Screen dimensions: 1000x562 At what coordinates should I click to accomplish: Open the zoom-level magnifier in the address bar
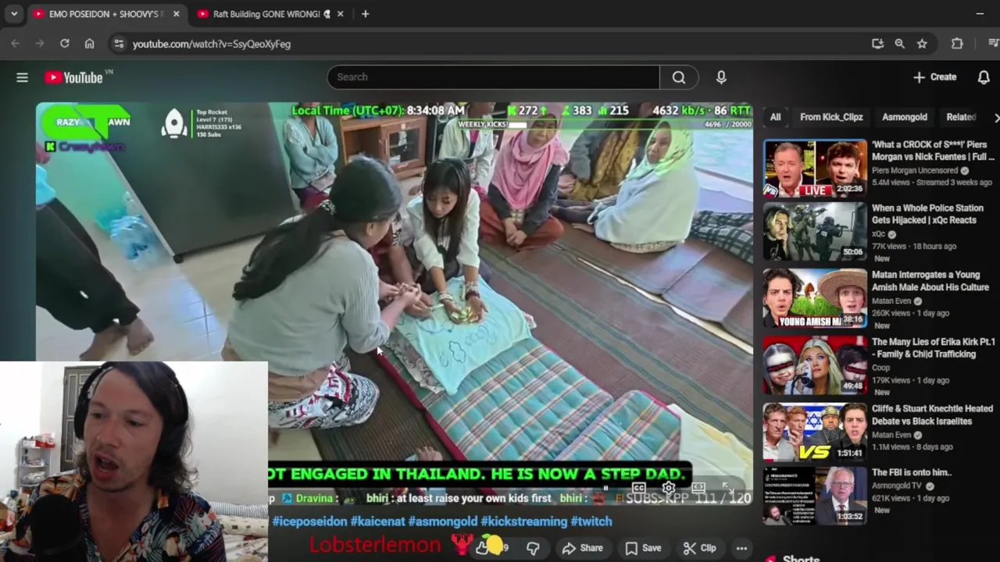tap(899, 44)
